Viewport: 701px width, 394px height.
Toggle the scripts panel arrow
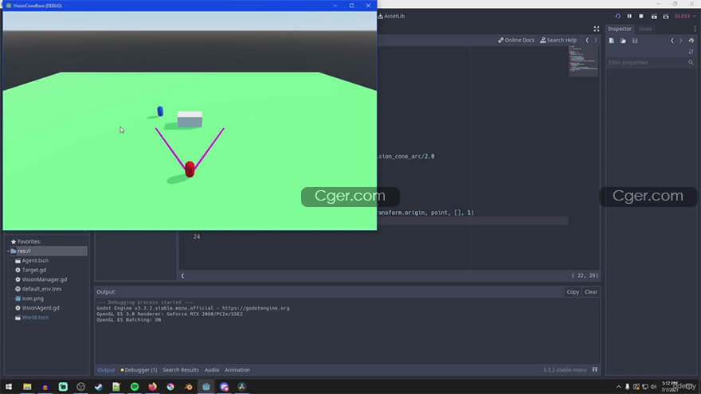[x=182, y=275]
